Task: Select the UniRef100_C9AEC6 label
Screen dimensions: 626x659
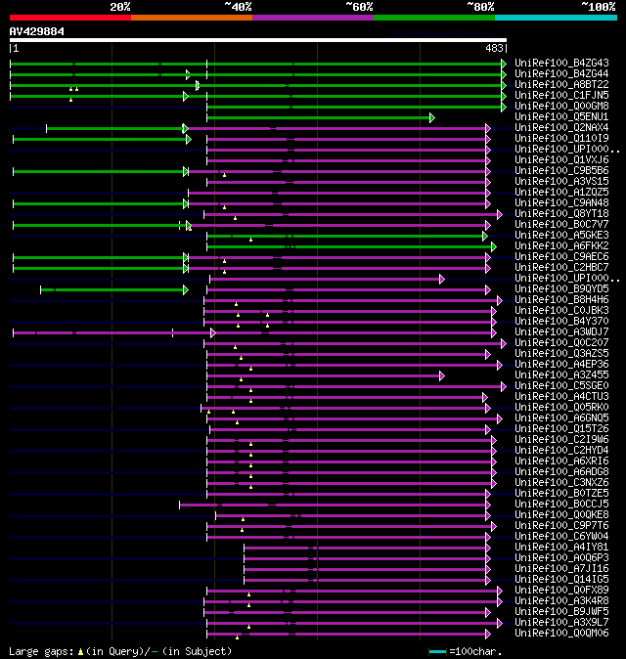Action: point(561,257)
